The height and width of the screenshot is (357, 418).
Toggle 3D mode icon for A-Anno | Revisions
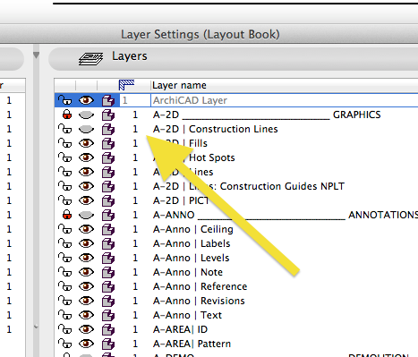108,301
